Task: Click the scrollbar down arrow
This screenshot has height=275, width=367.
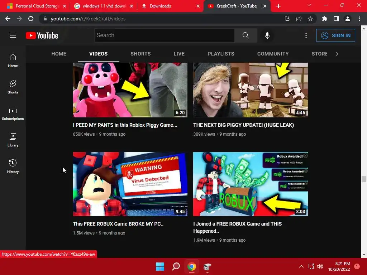Action: [x=363, y=255]
